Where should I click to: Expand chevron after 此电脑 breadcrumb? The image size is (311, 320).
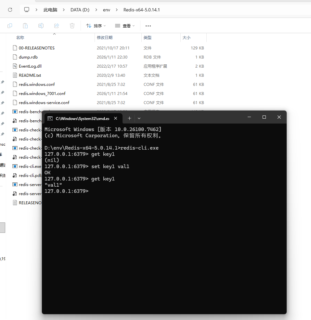(x=64, y=9)
